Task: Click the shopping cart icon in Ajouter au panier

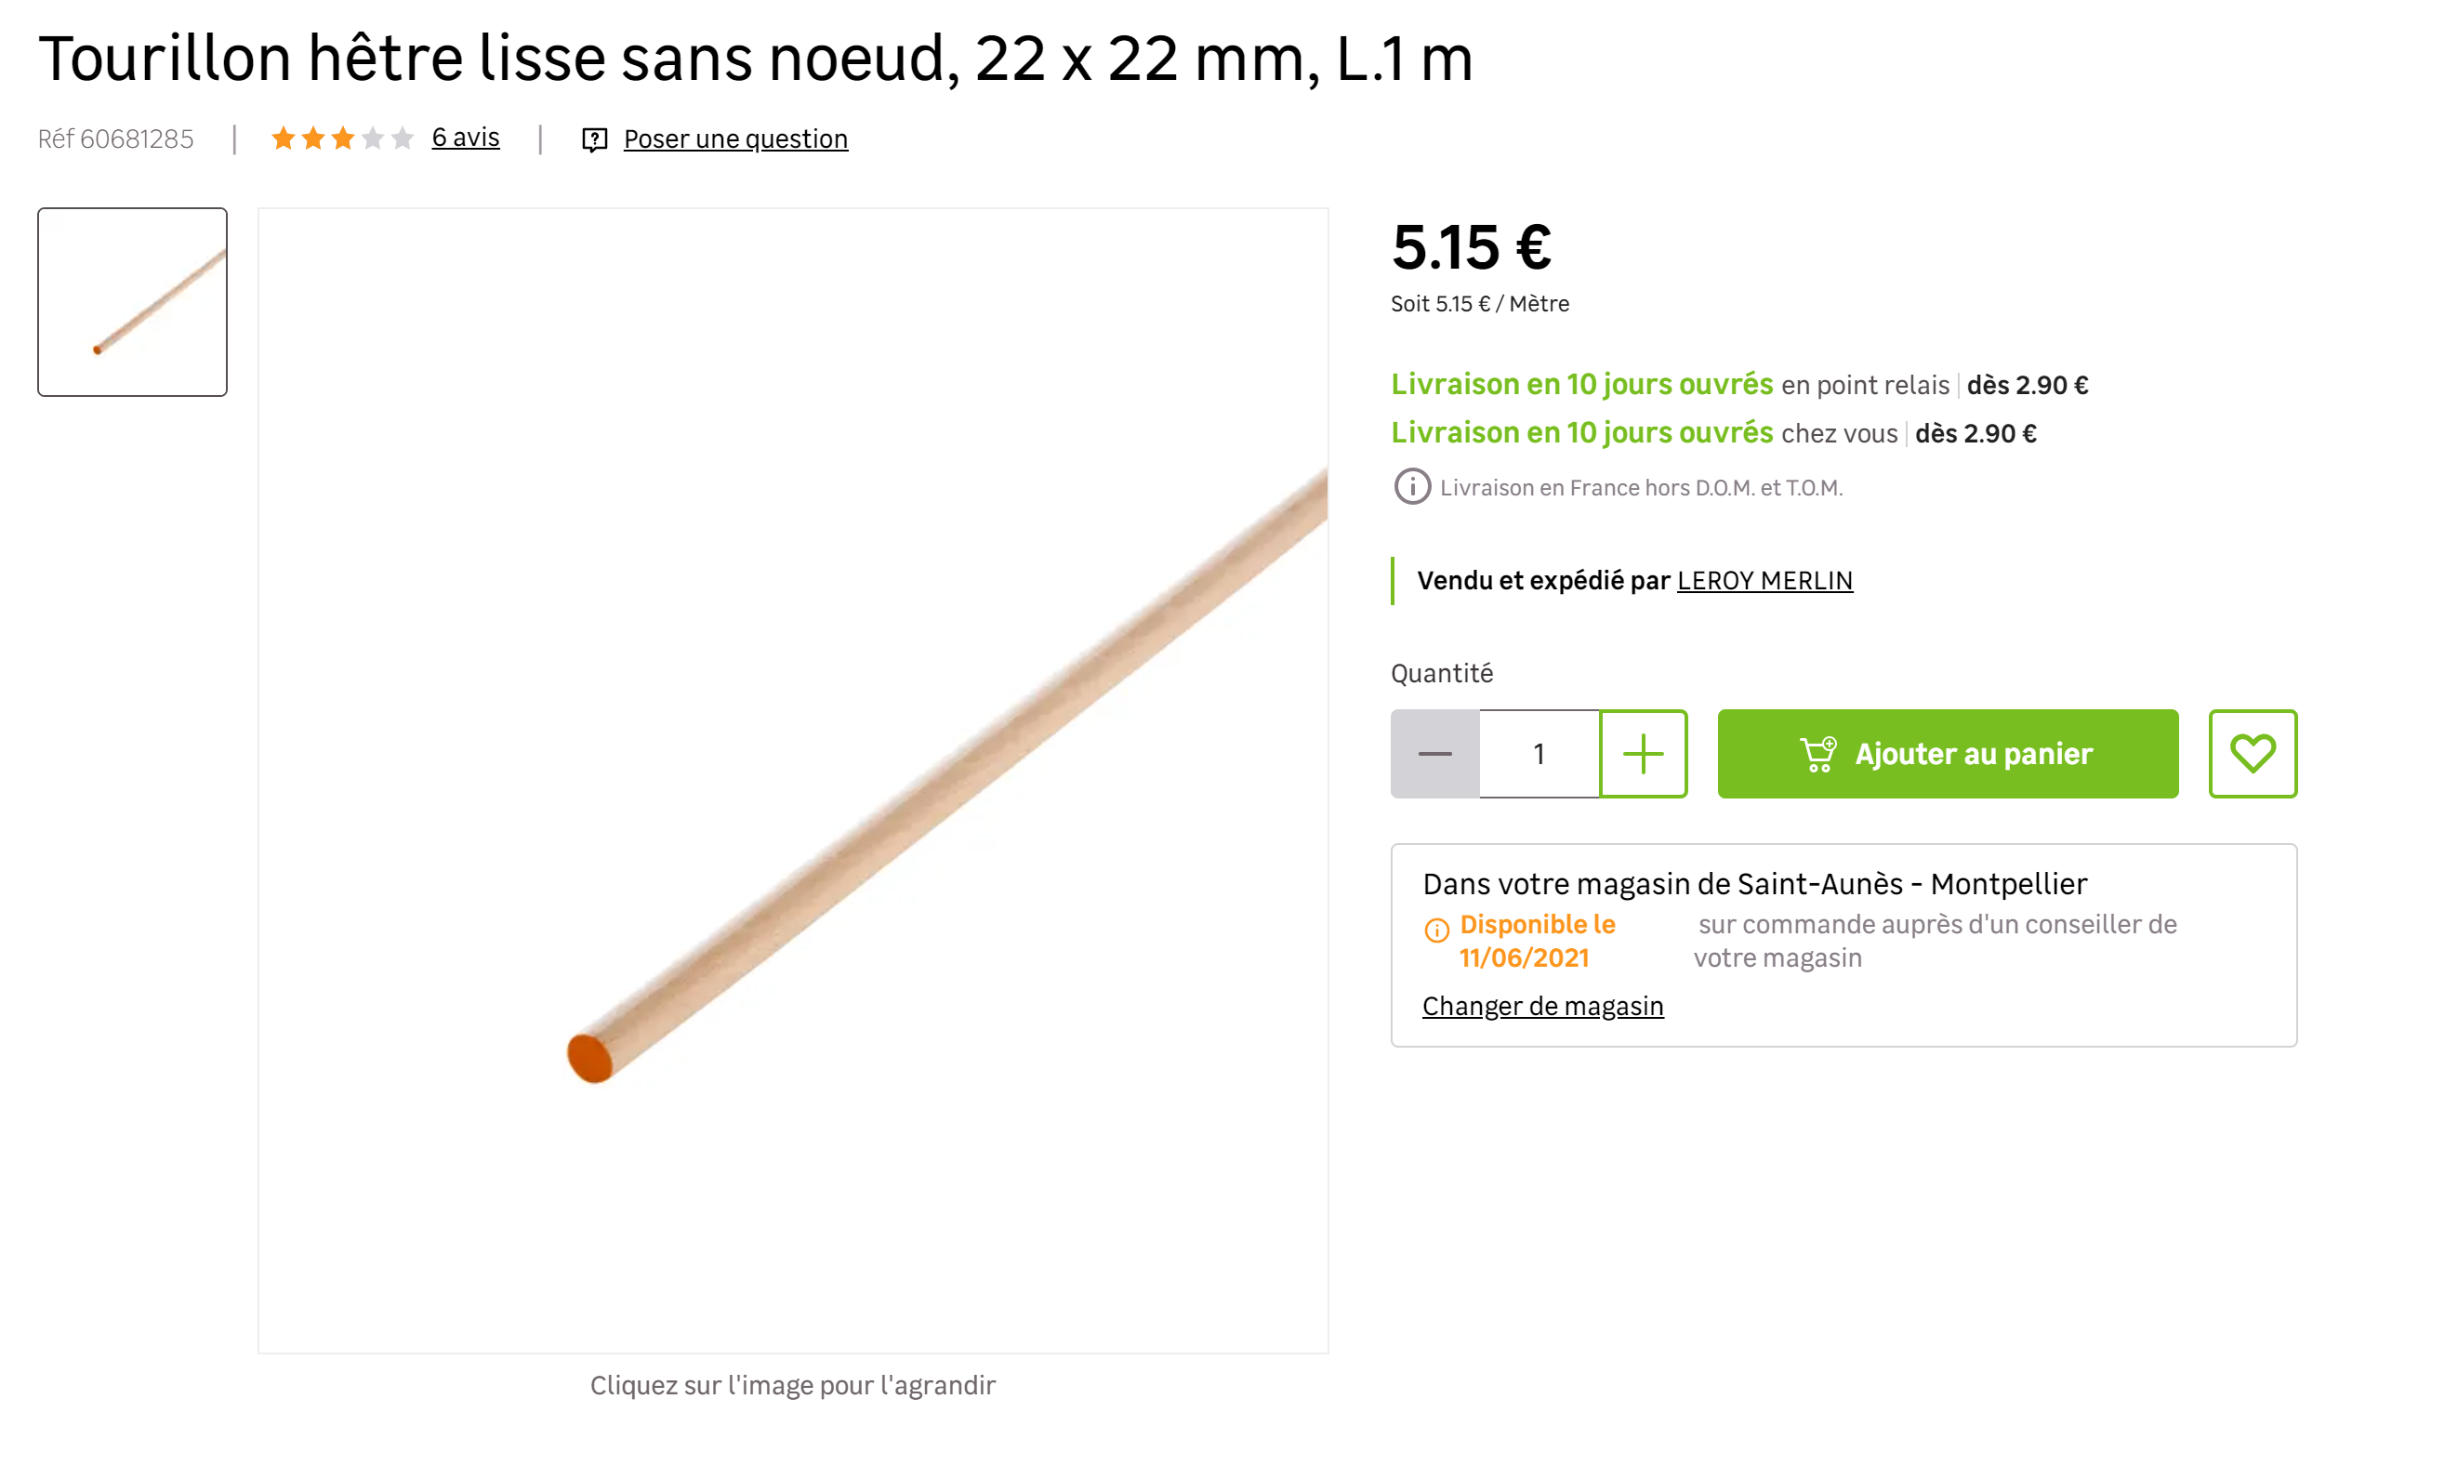Action: (x=1817, y=753)
